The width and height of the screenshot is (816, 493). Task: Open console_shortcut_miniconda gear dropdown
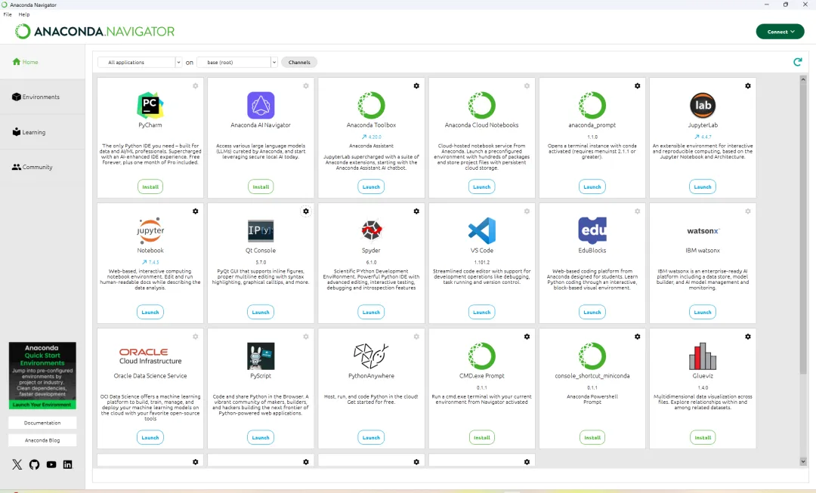coord(638,337)
